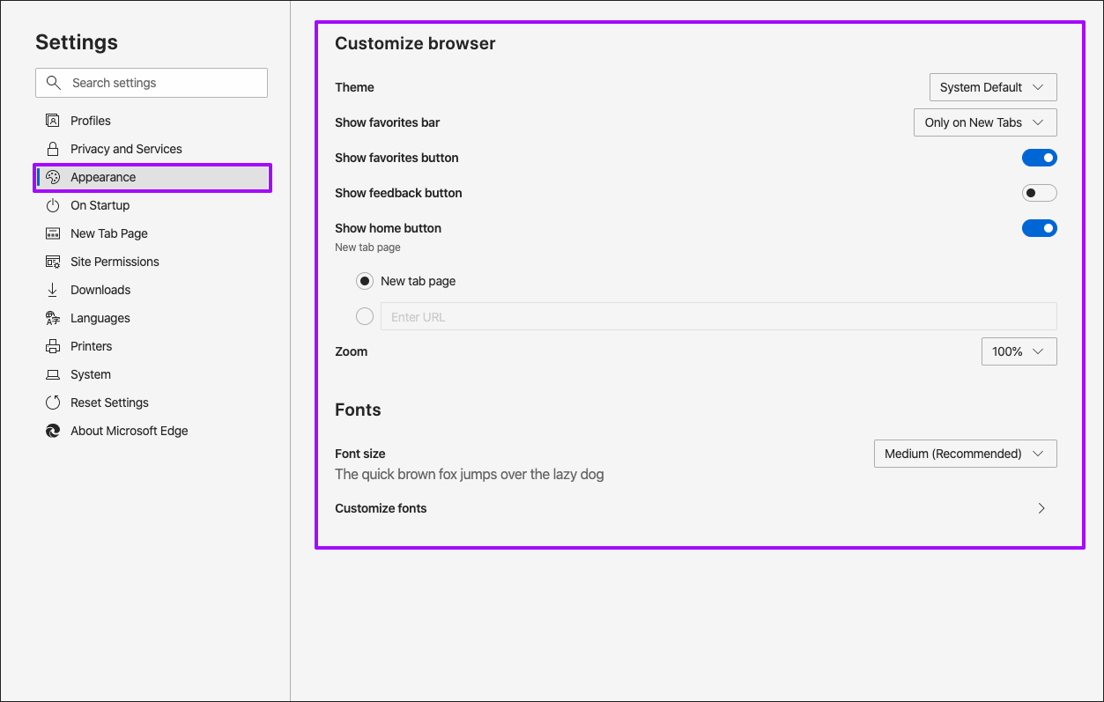The image size is (1104, 702).
Task: Change the Zoom level dropdown
Action: click(x=1019, y=351)
